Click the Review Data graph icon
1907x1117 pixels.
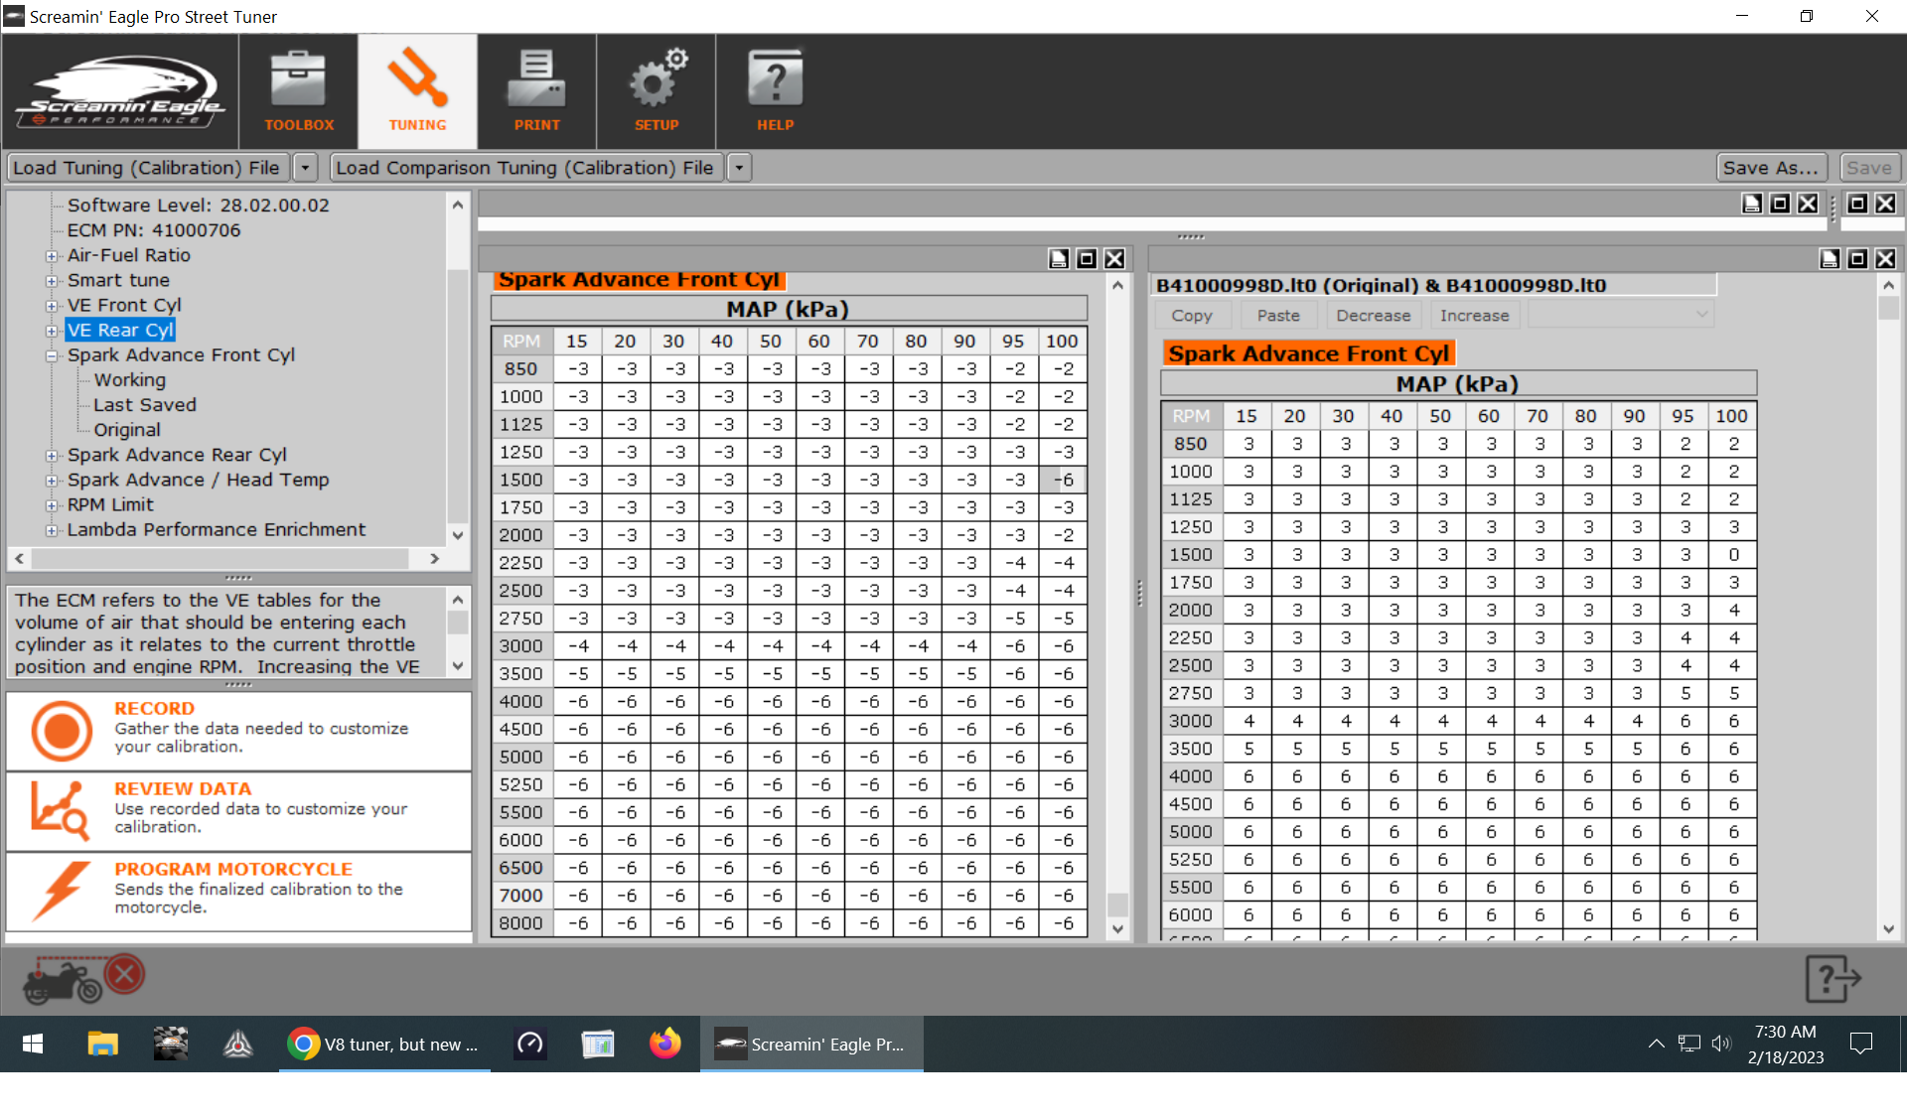pos(60,810)
